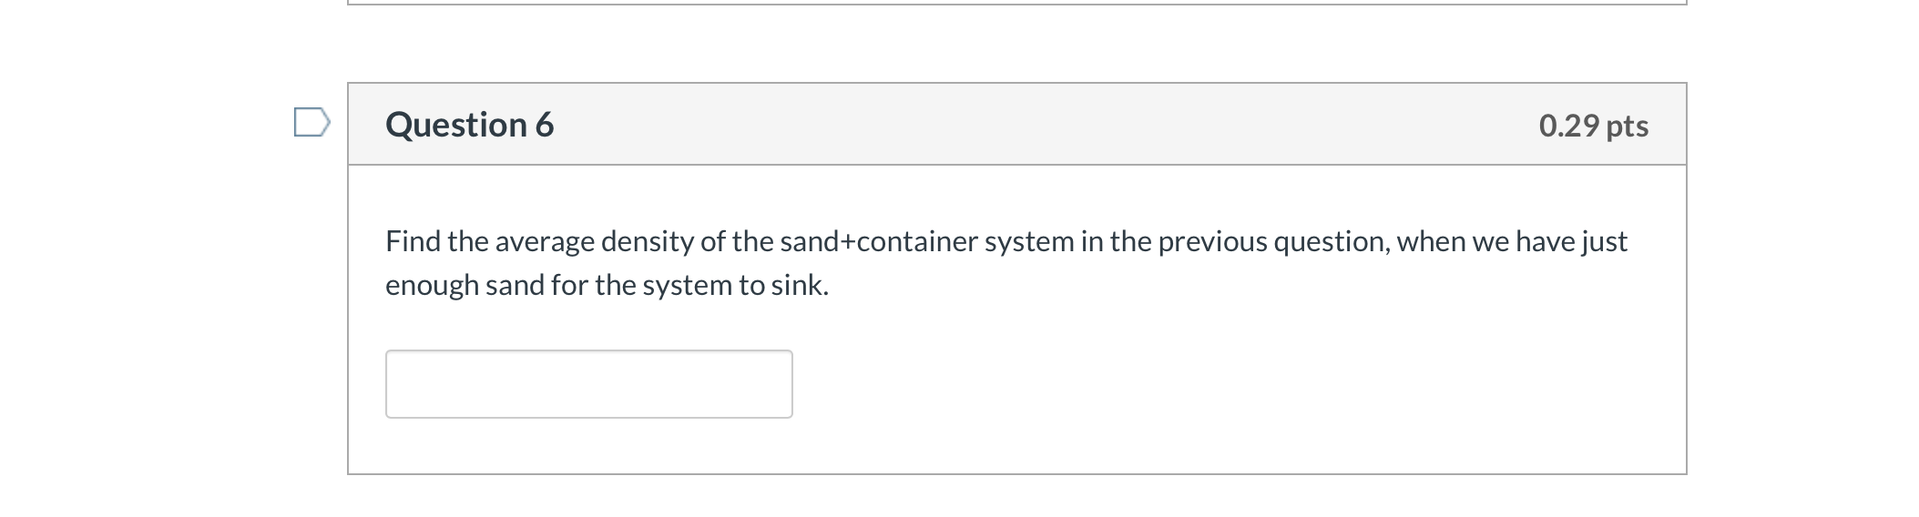The width and height of the screenshot is (1919, 517).
Task: Click the bottom border of the previous question box
Action: pyautogui.click(x=1016, y=4)
